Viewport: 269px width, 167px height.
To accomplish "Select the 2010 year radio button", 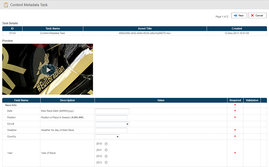I will (106, 143).
